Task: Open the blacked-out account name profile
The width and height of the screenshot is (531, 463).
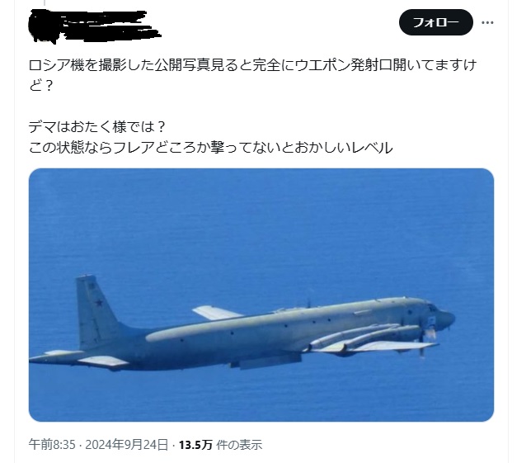Action: [x=93, y=26]
